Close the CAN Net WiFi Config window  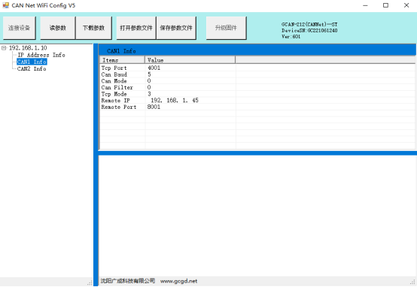(406, 5)
